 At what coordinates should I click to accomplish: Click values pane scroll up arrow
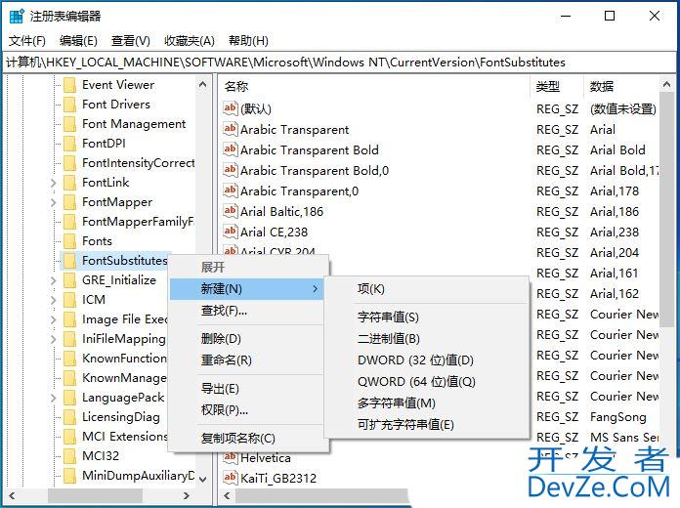(666, 85)
